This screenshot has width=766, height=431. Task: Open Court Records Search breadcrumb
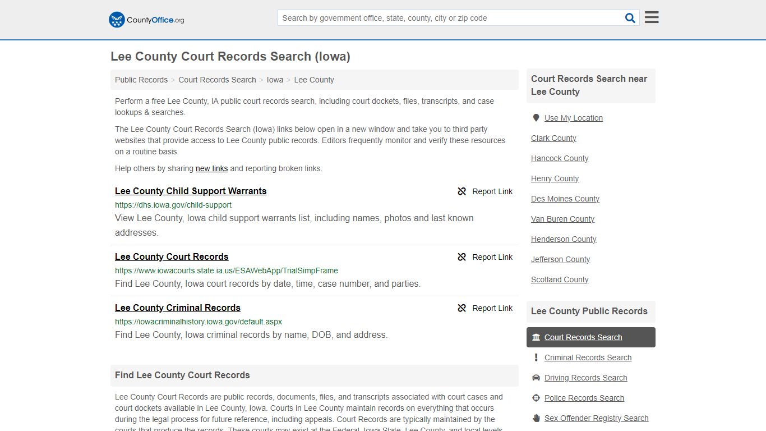[x=217, y=80]
